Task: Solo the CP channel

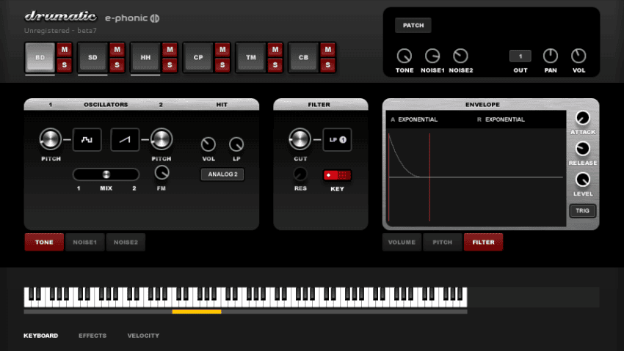Action: [222, 64]
